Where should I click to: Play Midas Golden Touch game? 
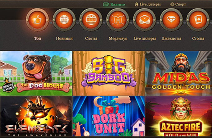pos(178,73)
